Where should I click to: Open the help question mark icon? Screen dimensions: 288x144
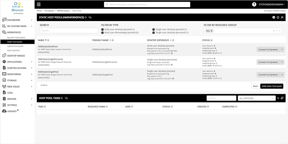point(254,5)
